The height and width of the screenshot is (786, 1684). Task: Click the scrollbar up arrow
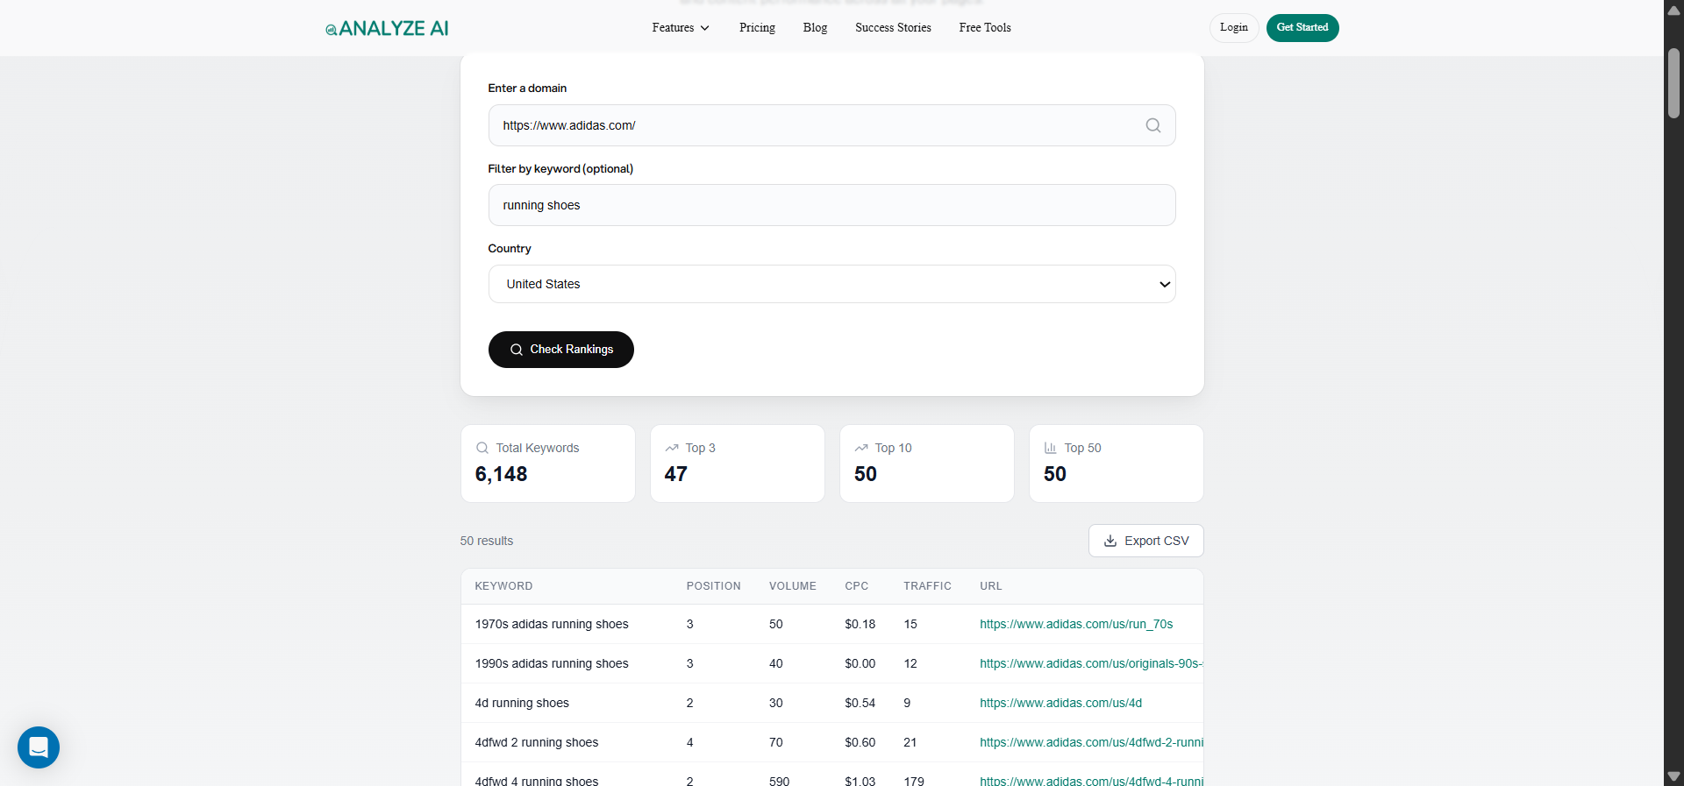1673,11
